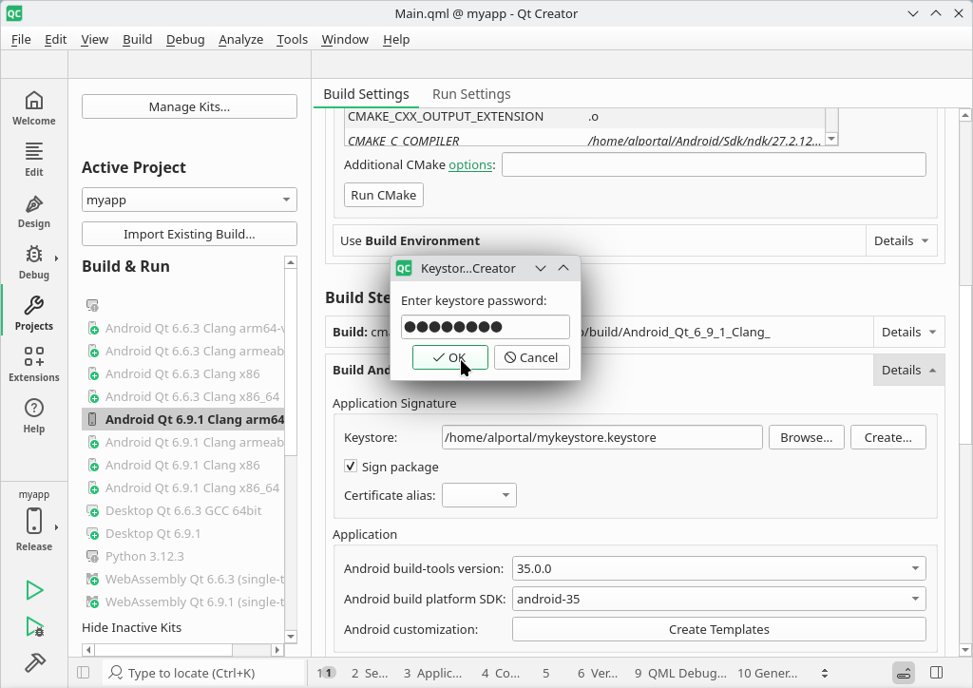
Task: Click the Qt Creator logo in the title bar
Action: (14, 13)
